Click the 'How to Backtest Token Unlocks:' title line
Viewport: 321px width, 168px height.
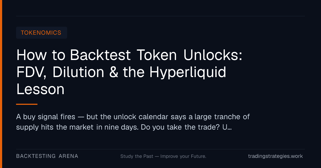(x=129, y=55)
